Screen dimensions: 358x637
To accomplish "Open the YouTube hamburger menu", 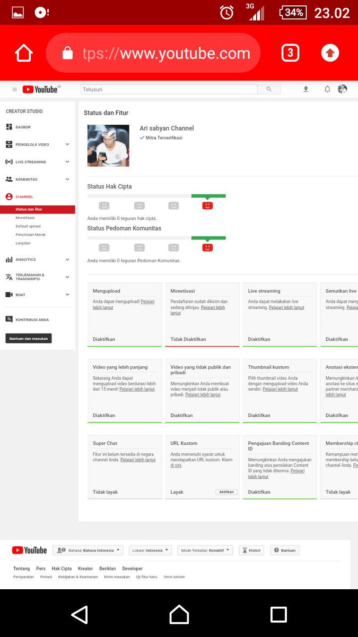I will [x=15, y=90].
